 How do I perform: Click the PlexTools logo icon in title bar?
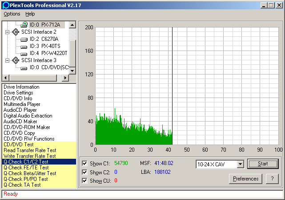tap(6, 5)
